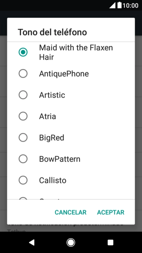
Task: Choose the BigRed ringtone radio button
Action: (x=23, y=137)
